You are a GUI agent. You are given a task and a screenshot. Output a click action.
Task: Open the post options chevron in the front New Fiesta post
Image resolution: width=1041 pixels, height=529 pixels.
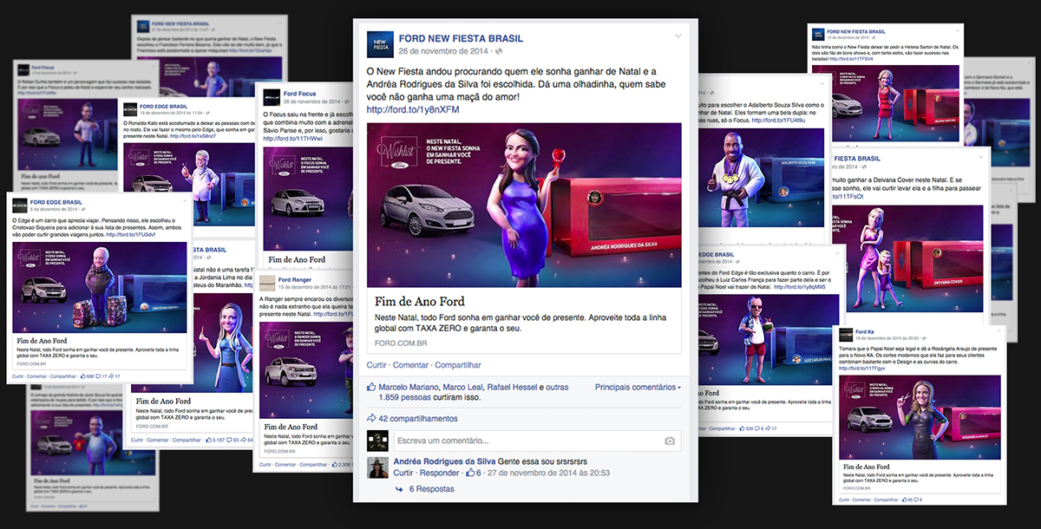pyautogui.click(x=678, y=36)
